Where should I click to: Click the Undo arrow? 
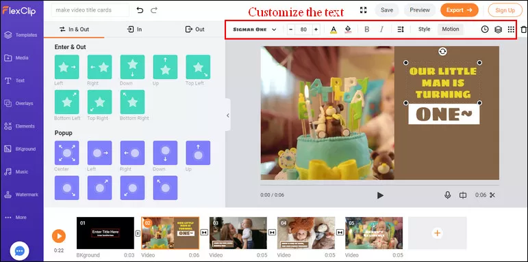[140, 10]
